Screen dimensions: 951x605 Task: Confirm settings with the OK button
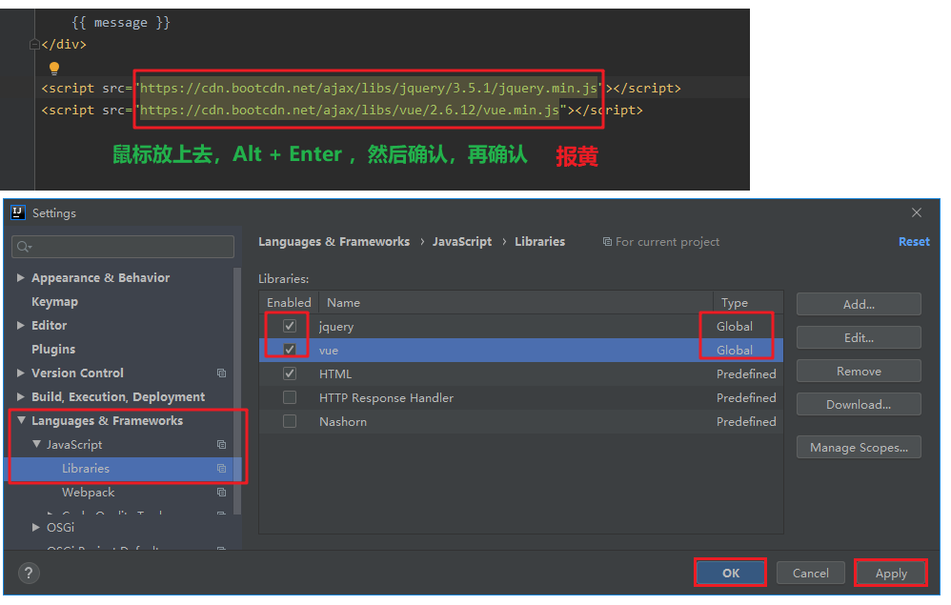(730, 573)
